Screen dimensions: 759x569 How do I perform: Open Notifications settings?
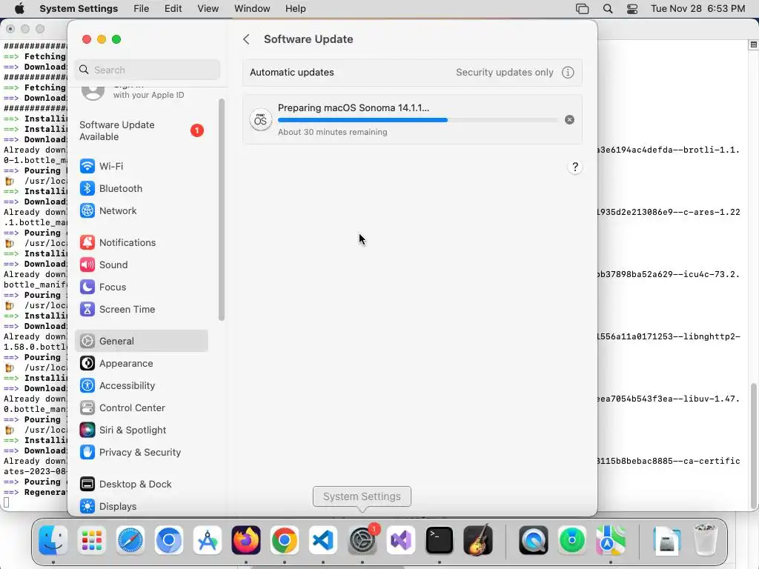tap(142, 242)
